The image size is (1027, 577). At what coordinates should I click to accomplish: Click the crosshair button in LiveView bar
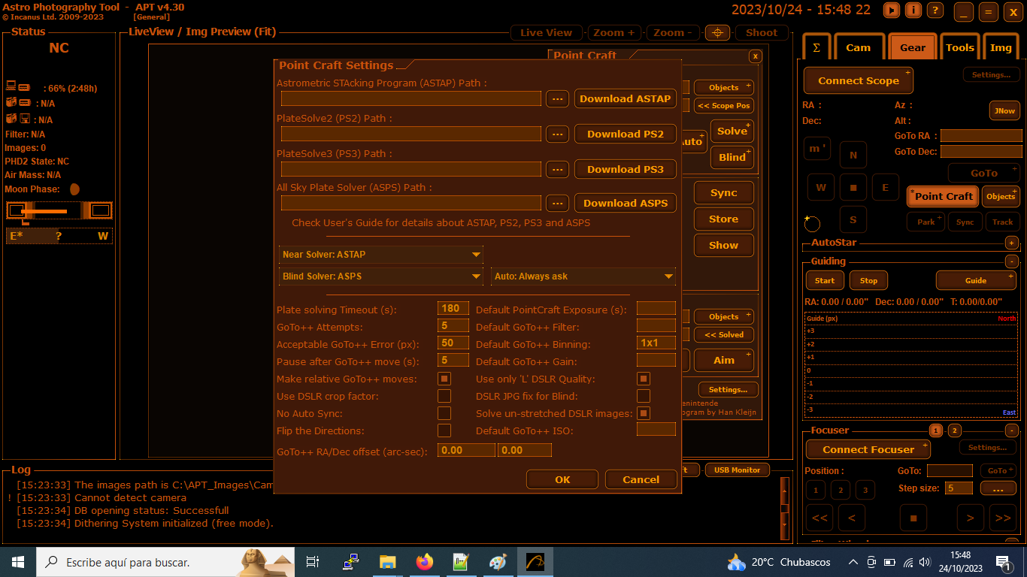pyautogui.click(x=717, y=32)
